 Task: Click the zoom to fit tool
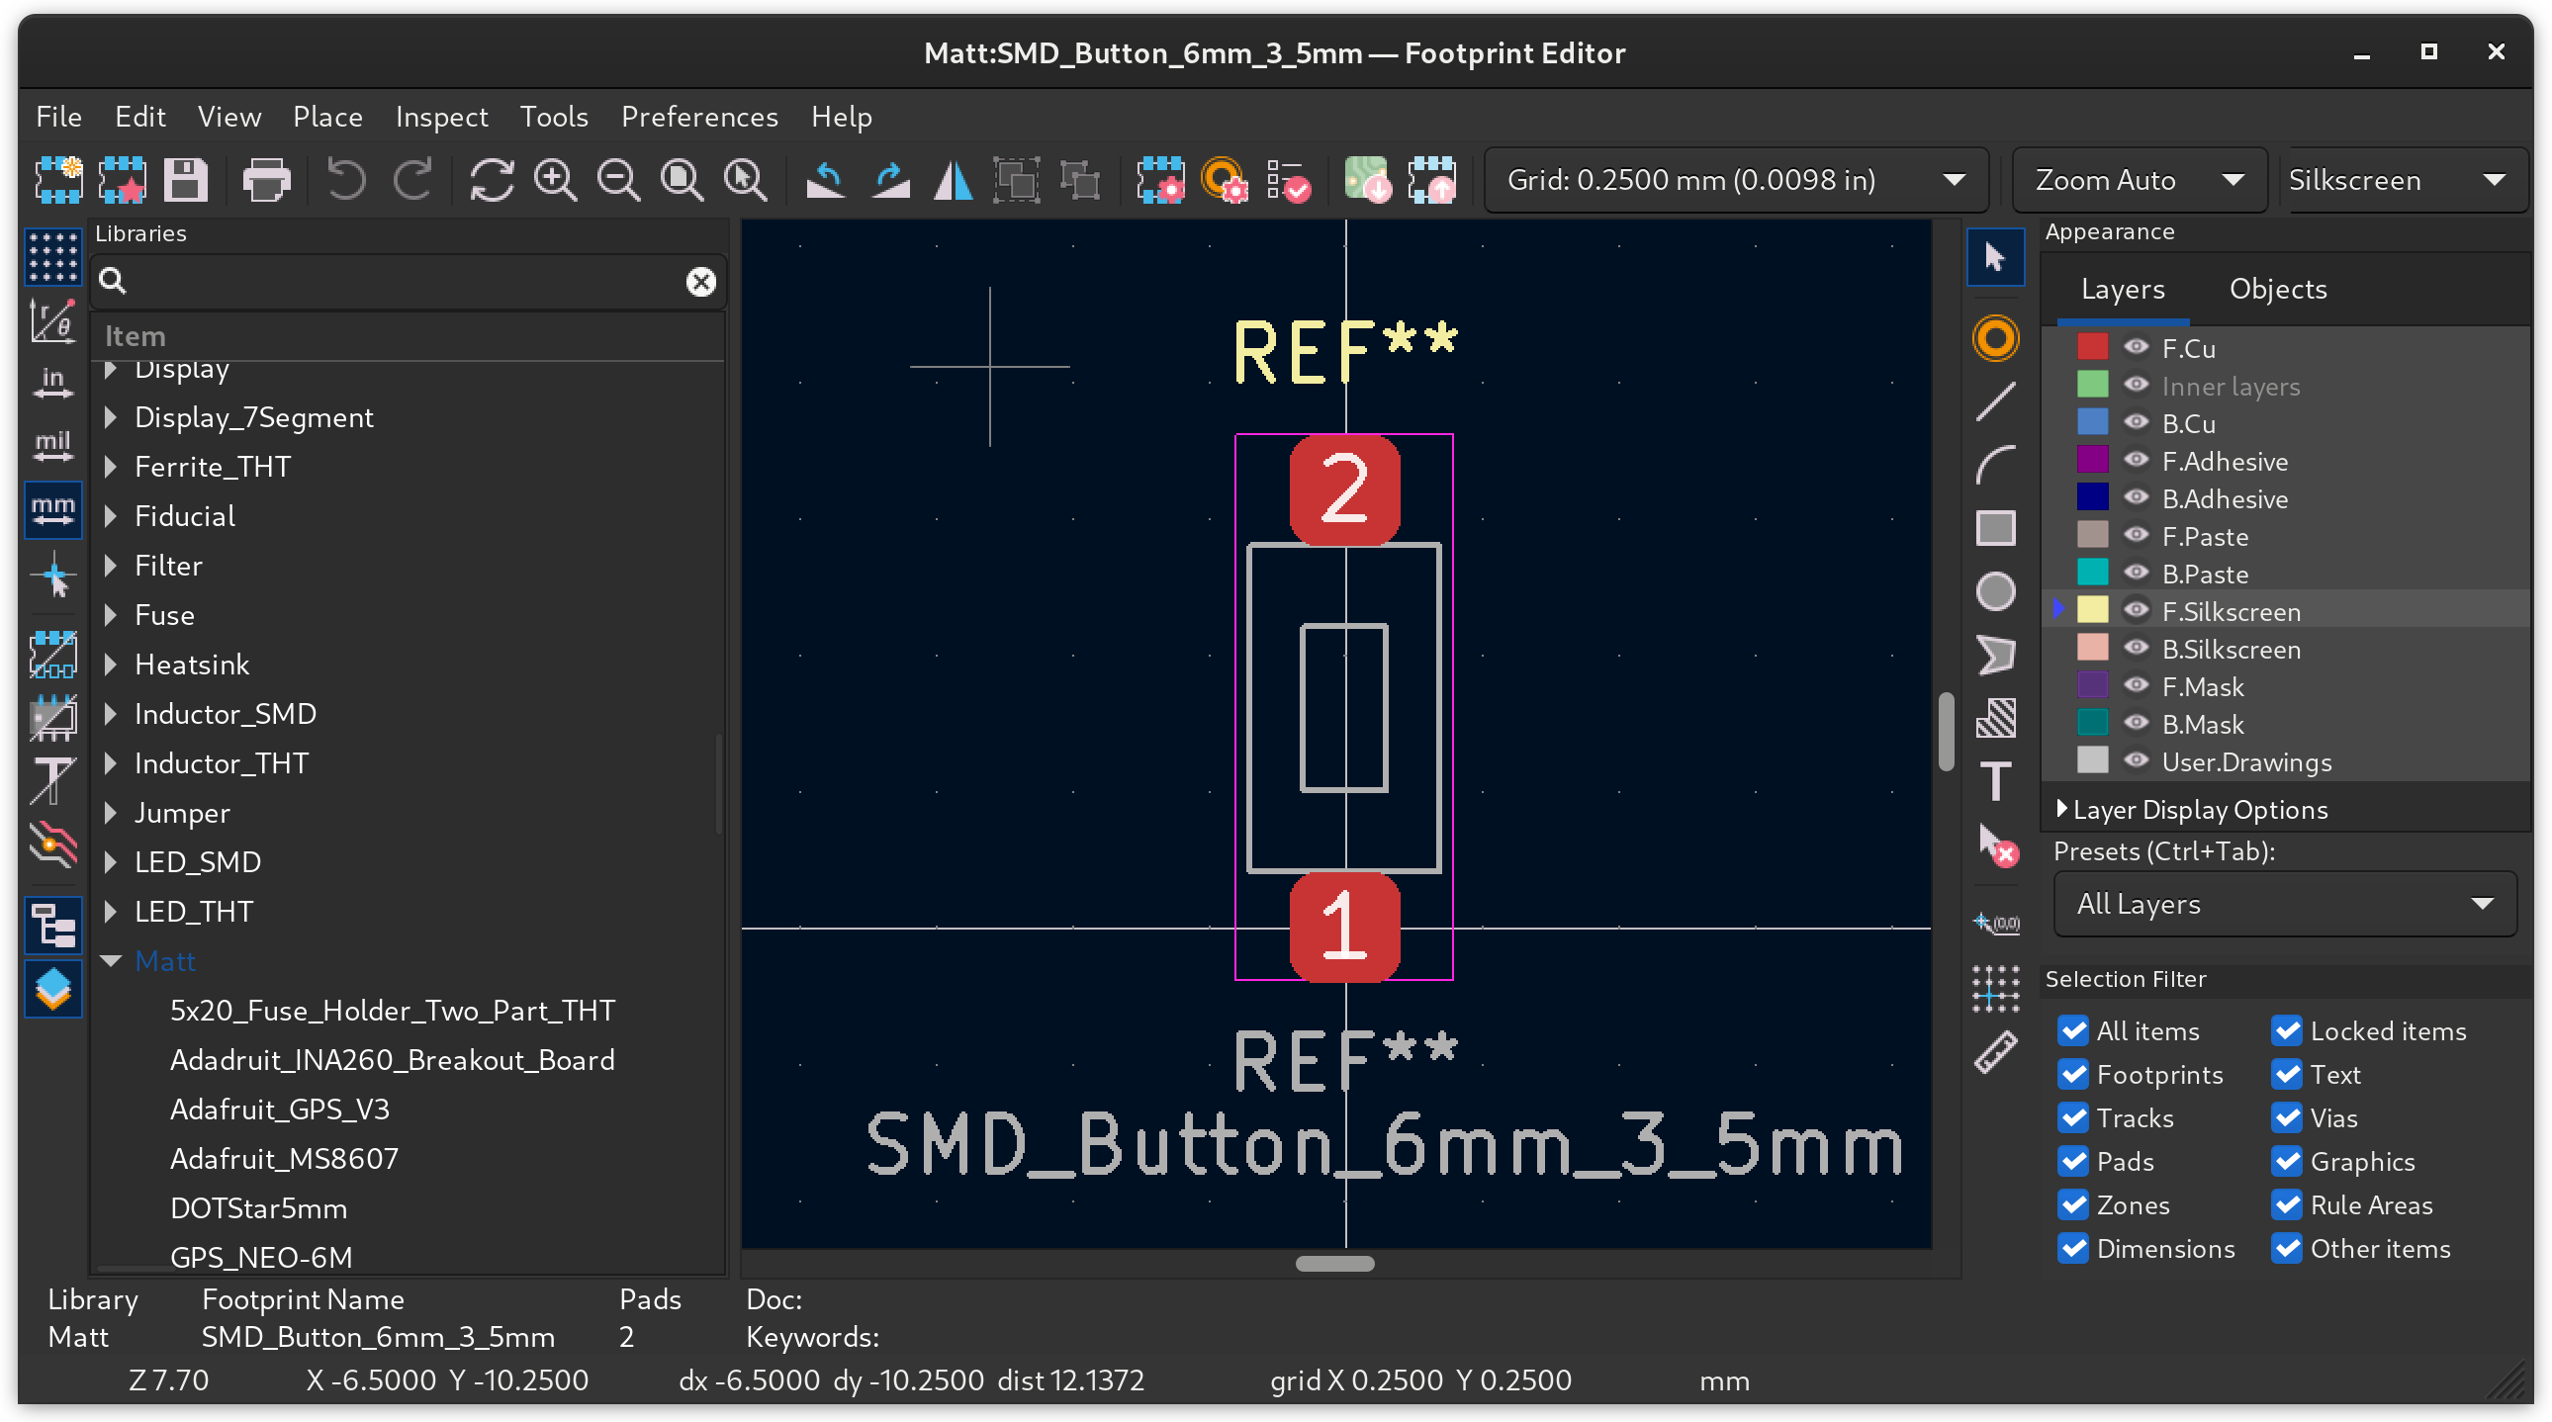(682, 179)
